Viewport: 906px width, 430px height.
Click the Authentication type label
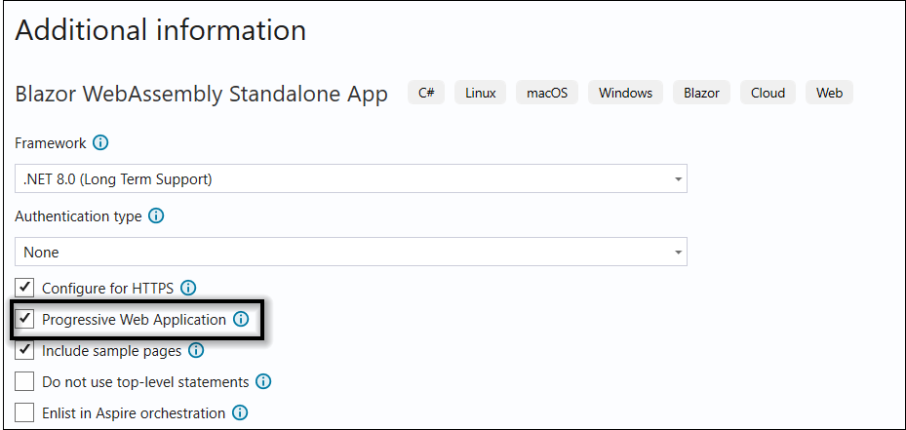click(78, 216)
